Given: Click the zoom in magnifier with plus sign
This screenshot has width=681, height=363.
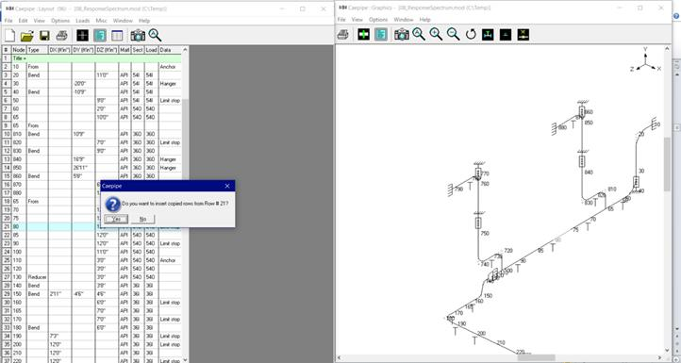Looking at the screenshot, I should 436,34.
